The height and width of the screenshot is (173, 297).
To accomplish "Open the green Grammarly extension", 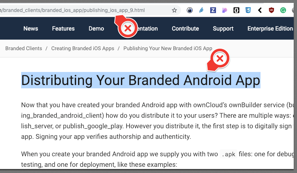I will pyautogui.click(x=283, y=10).
